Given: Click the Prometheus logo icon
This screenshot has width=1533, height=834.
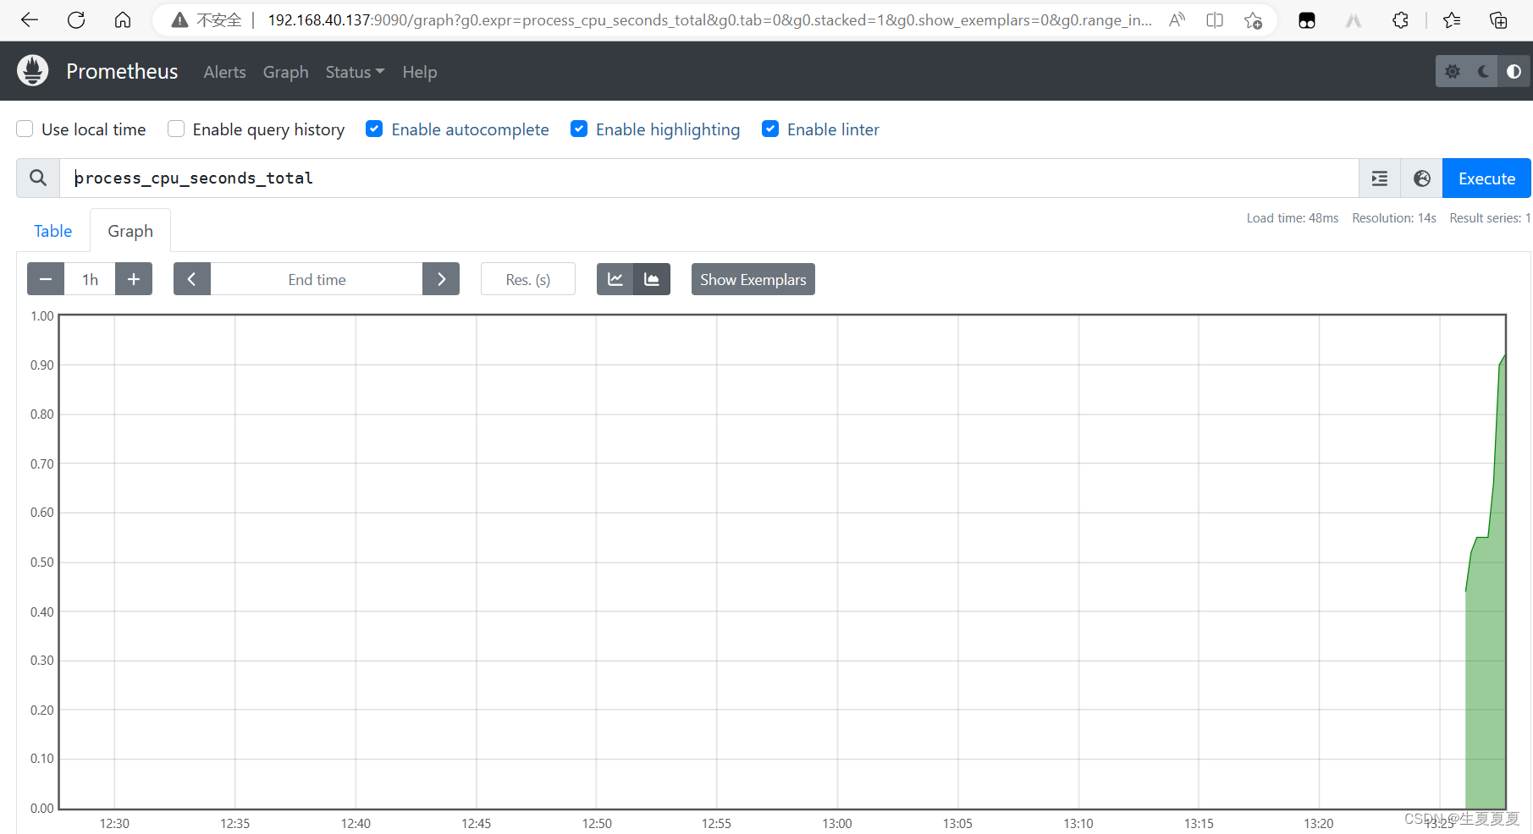Looking at the screenshot, I should [32, 71].
